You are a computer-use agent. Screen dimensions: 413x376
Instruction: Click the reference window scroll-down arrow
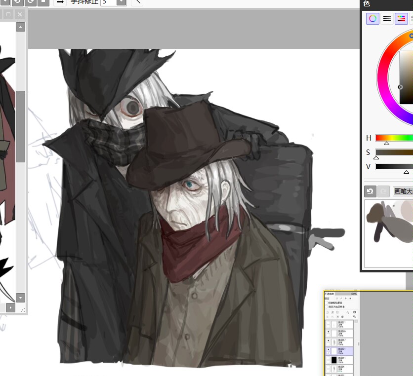click(x=21, y=298)
